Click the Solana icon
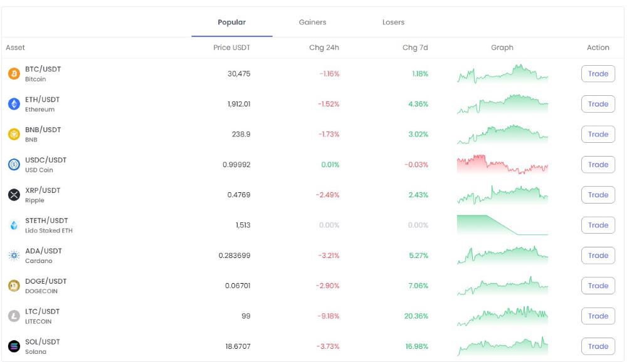Viewport: 627px width, 362px height. click(14, 346)
